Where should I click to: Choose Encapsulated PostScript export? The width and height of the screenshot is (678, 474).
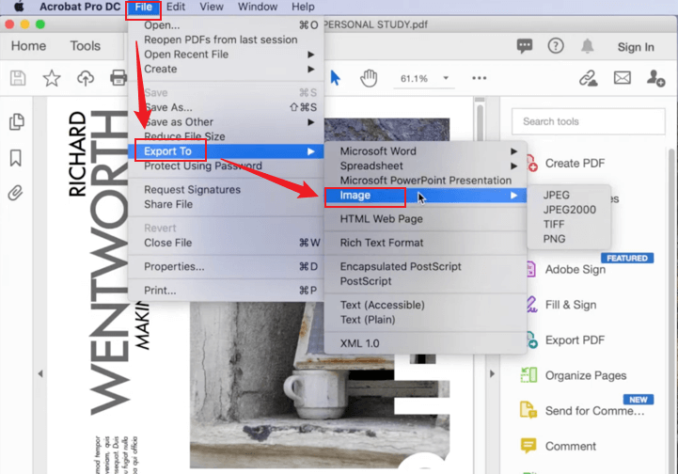401,267
